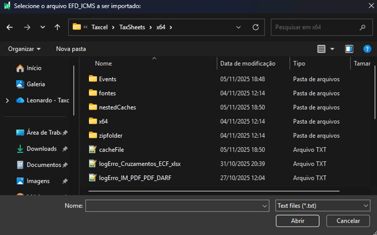The height and width of the screenshot is (235, 377).
Task: Go back with the left arrow
Action: pos(10,28)
